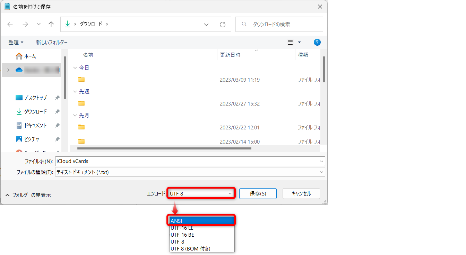The image size is (466, 255).
Task: Go back with the left arrow
Action: 10,24
